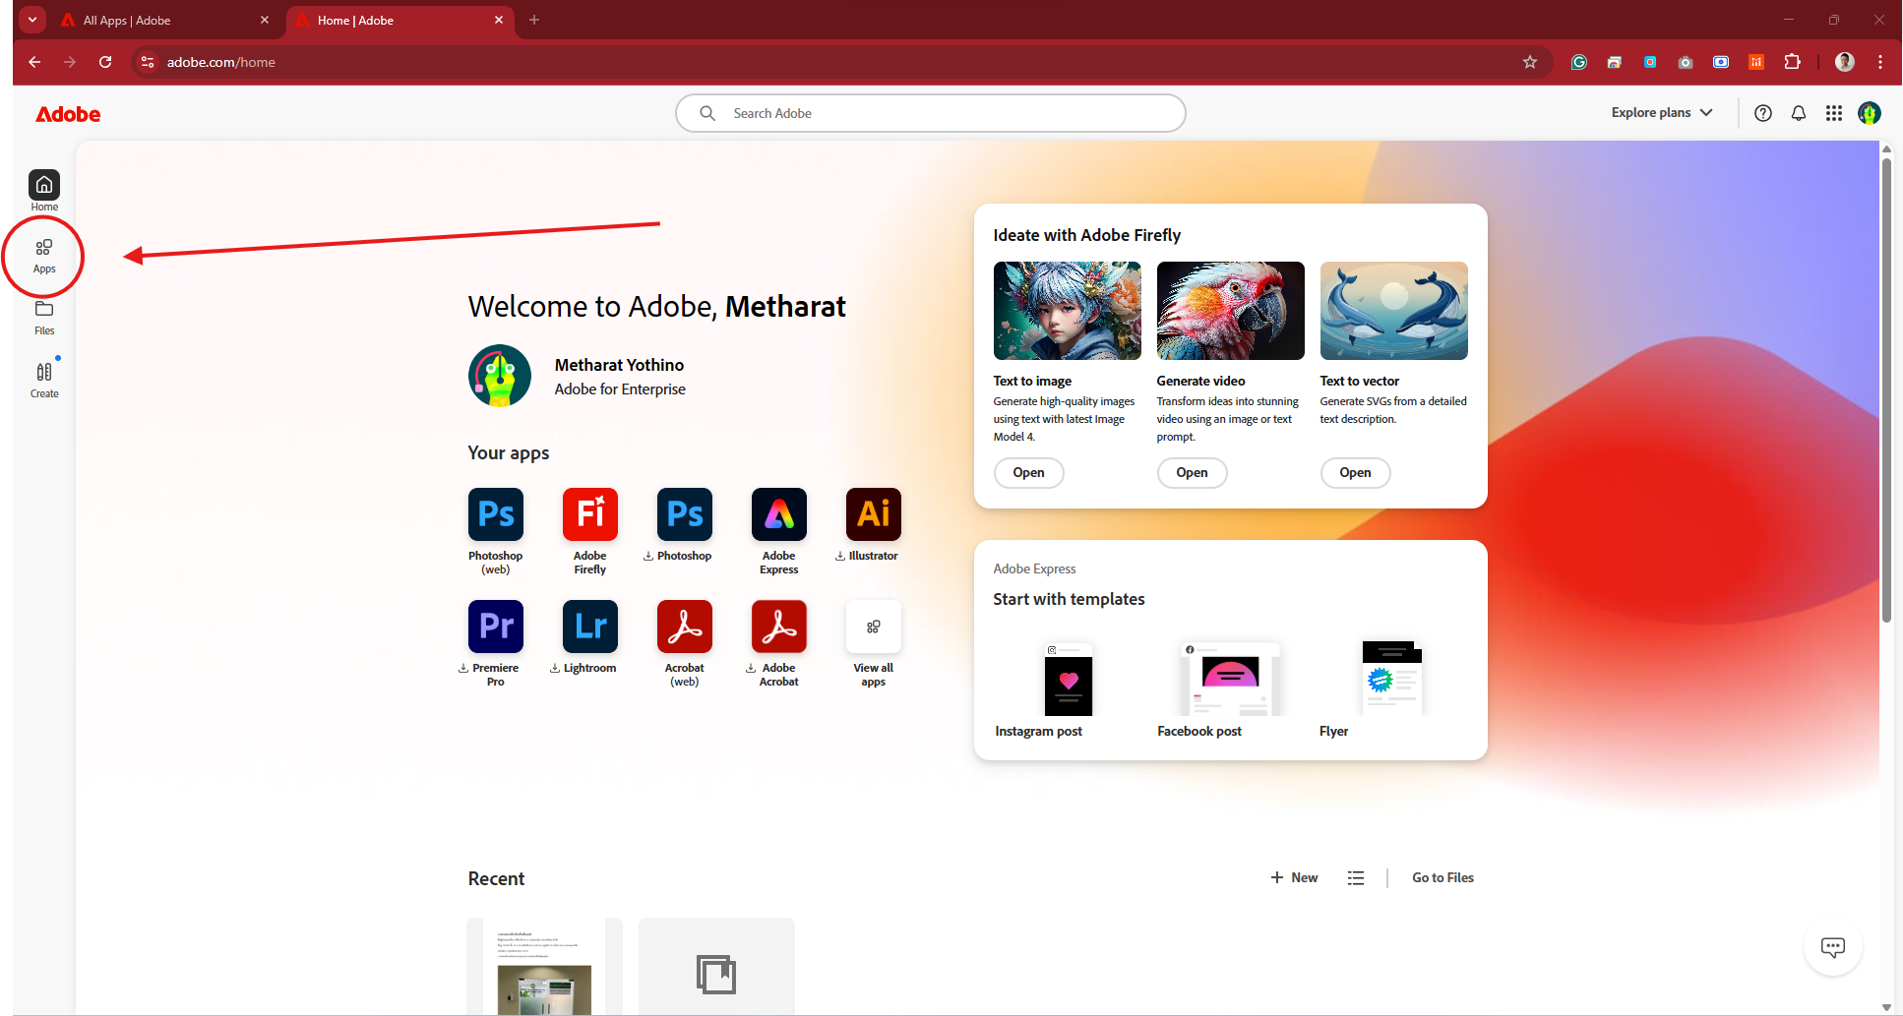The width and height of the screenshot is (1903, 1016).
Task: Open Adobe Acrobat desktop app icon
Action: coord(779,627)
